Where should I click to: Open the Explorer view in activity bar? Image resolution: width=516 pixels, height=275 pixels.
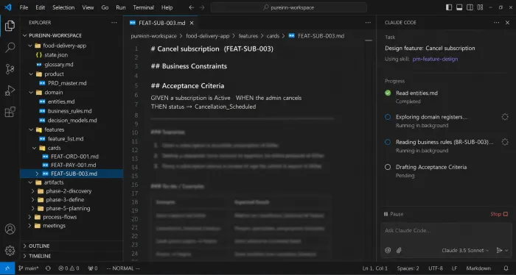coord(10,26)
